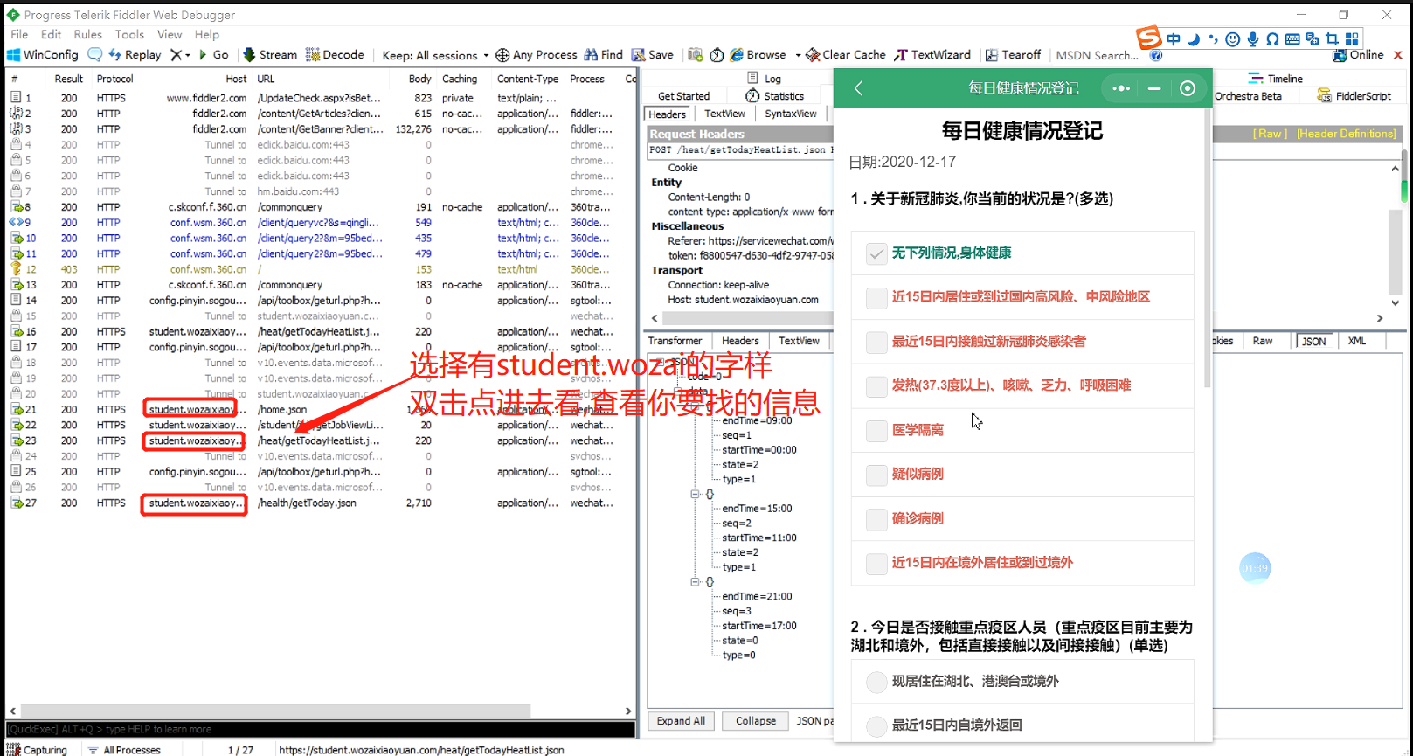Open the Tools menu

coord(129,34)
